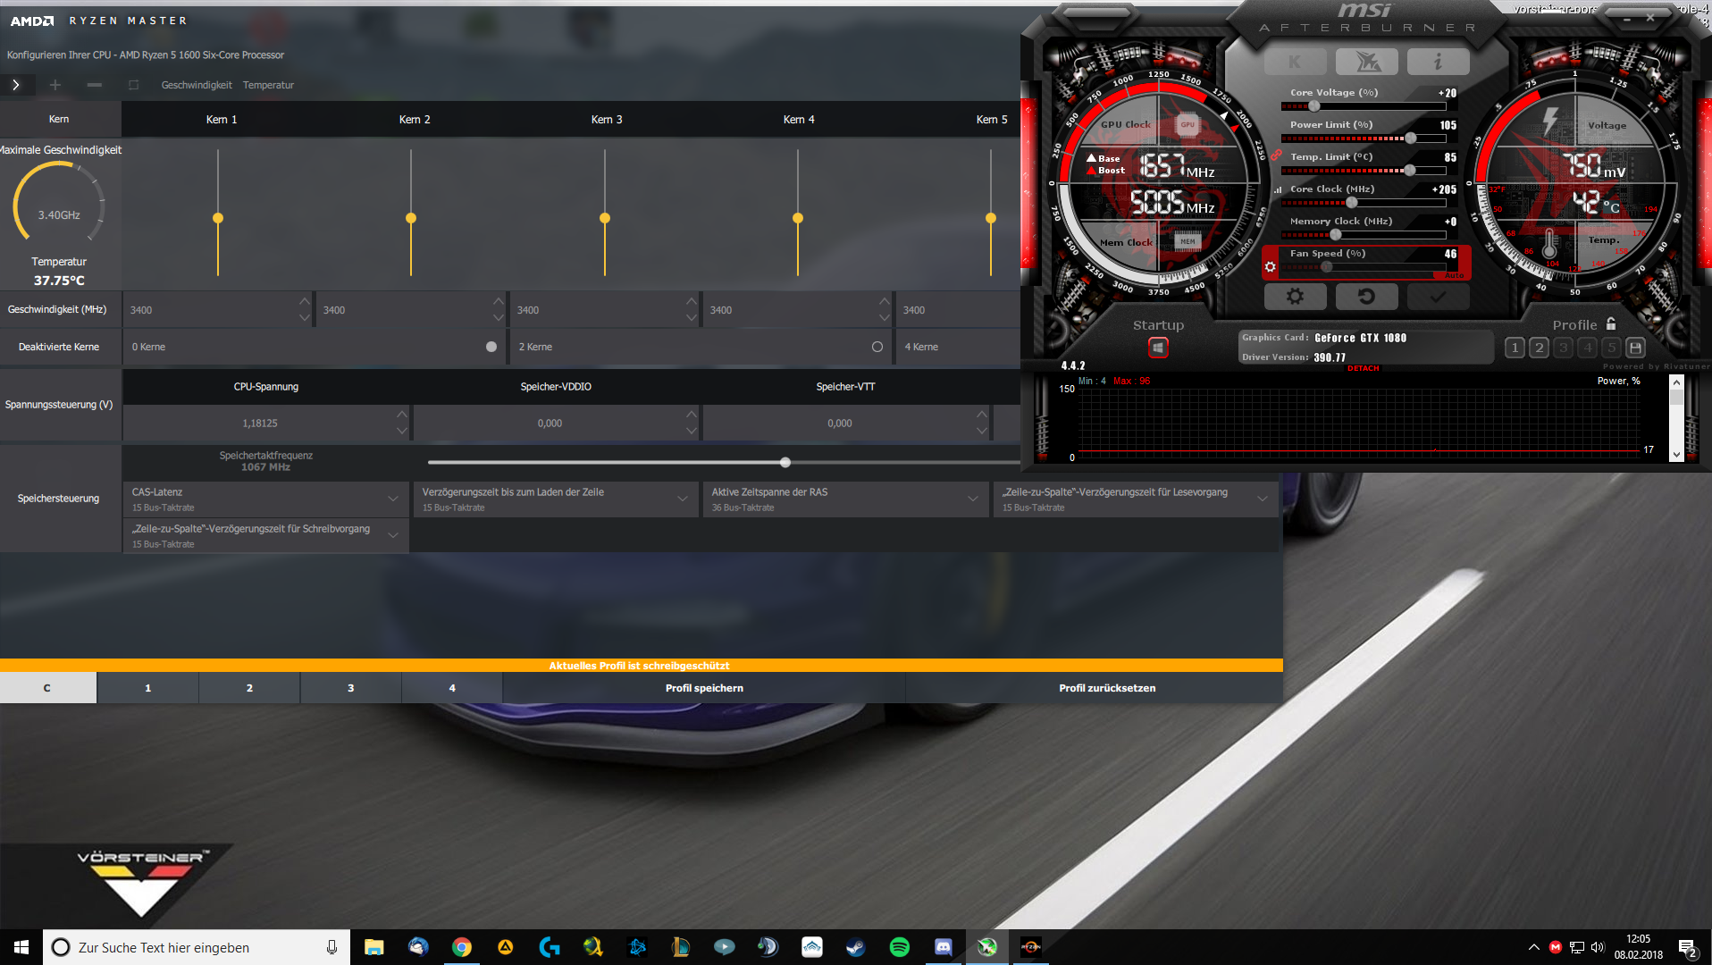Expand the Aktive Zeitspanne der RAS dropdown

972,499
